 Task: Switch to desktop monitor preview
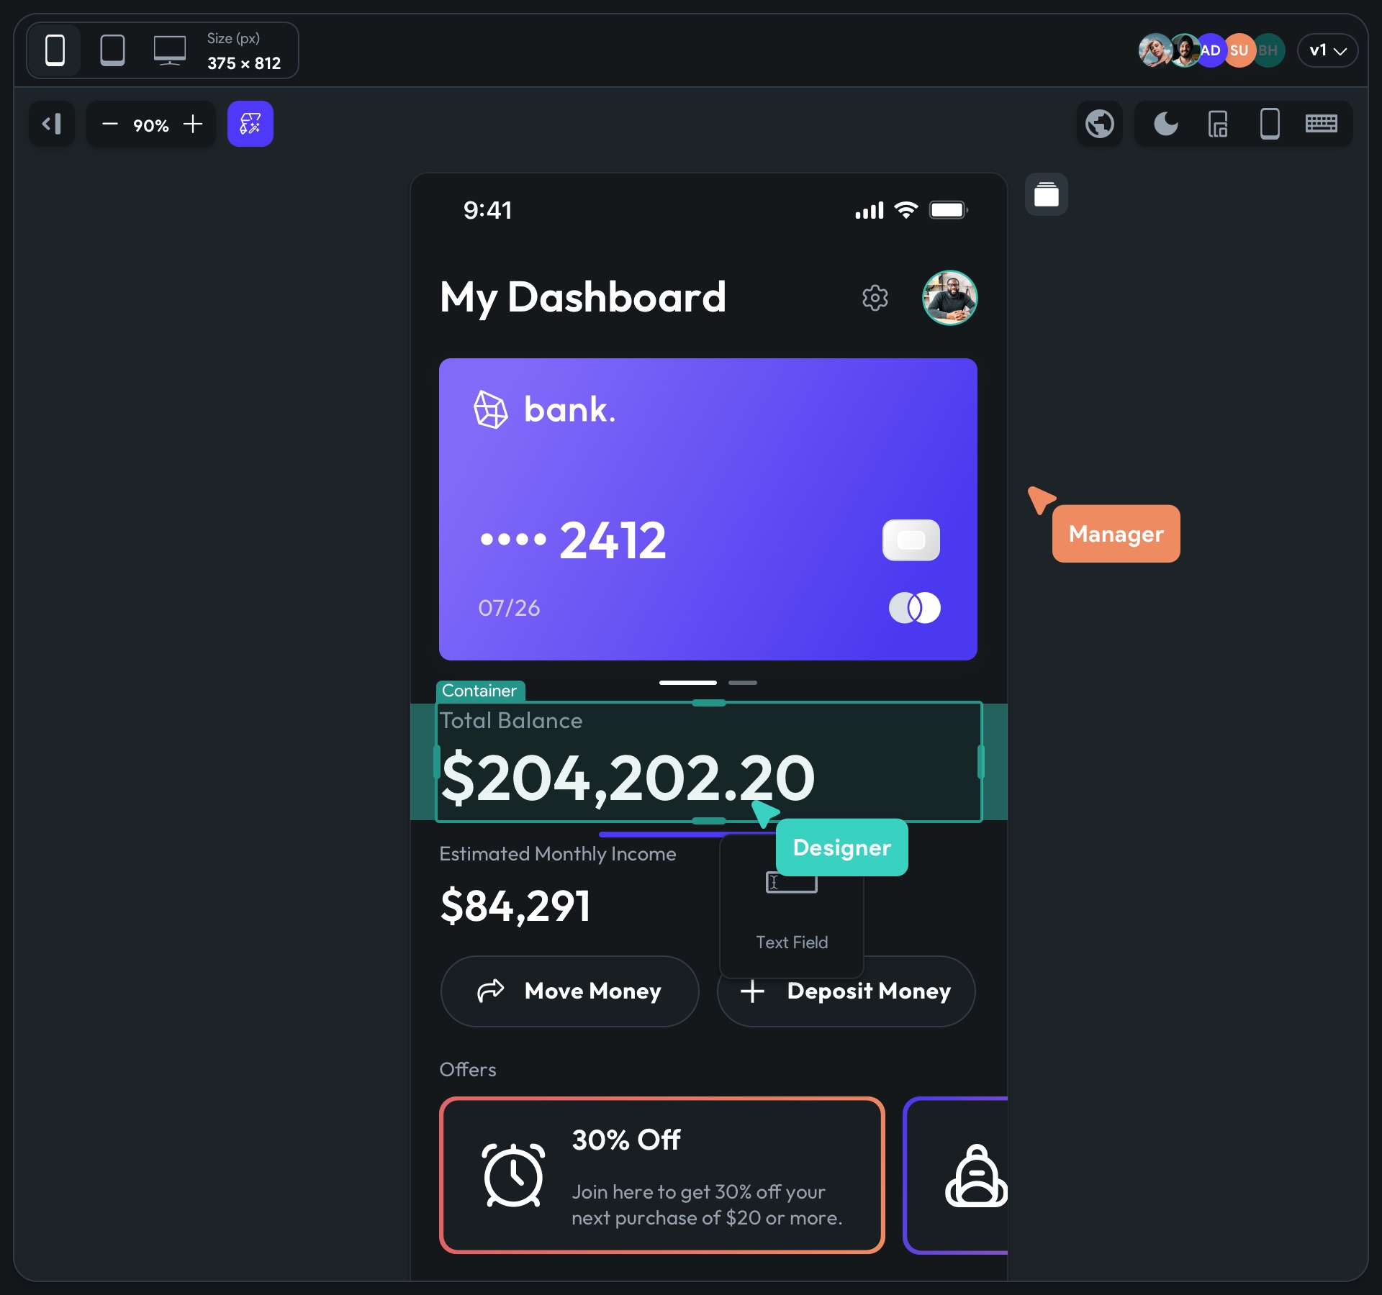pyautogui.click(x=170, y=50)
